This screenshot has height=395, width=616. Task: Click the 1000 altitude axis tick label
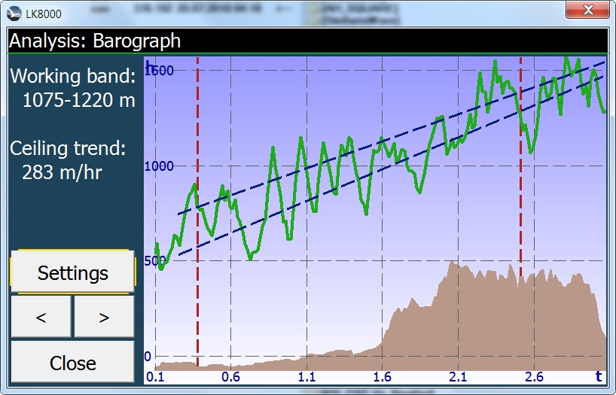(x=158, y=166)
